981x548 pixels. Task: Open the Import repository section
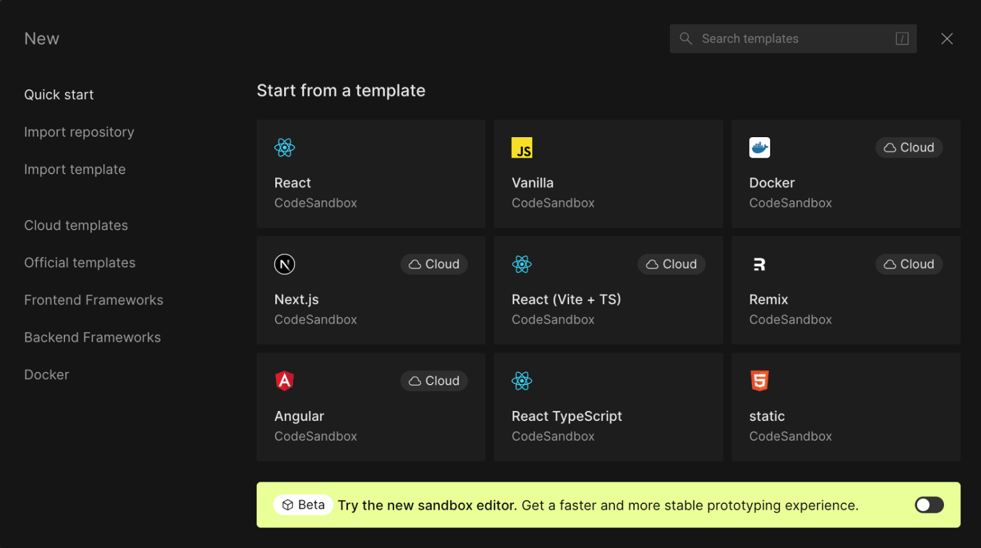click(79, 132)
